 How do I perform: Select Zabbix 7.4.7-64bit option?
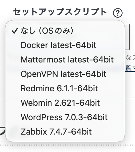pos(65,132)
